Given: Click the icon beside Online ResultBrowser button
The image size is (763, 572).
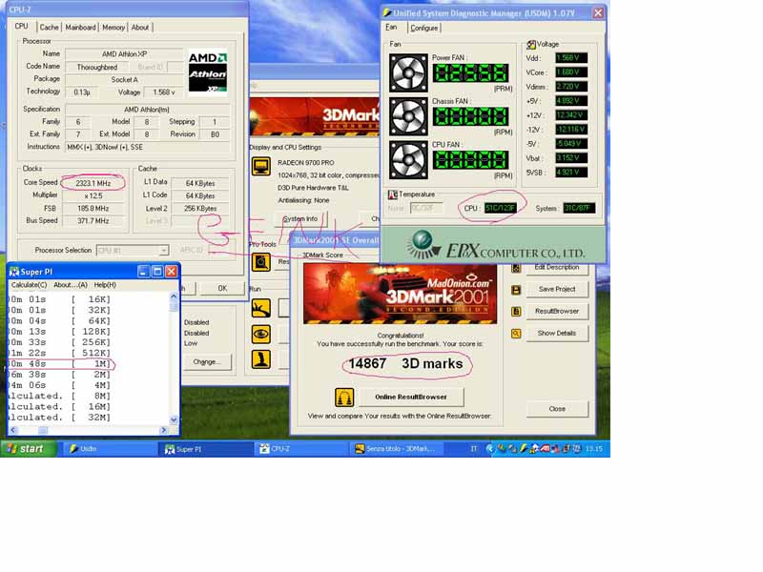Looking at the screenshot, I should [x=344, y=398].
